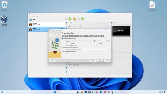The image size is (167, 94).
Task: Open the Widgets button on the taskbar
Action: [2, 92]
